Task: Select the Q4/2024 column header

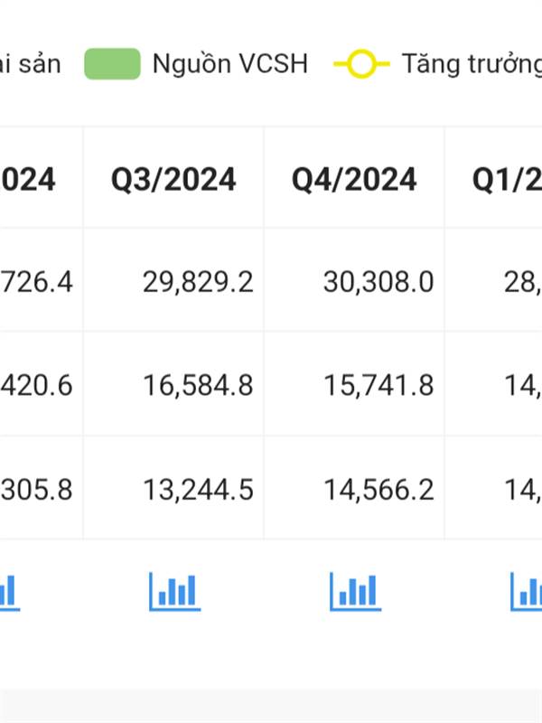Action: tap(354, 179)
